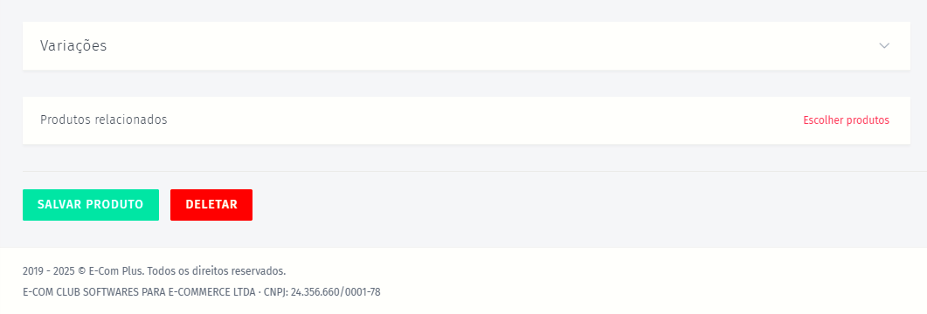927x314 pixels.
Task: Expand the Variações chevron arrow
Action: click(884, 46)
